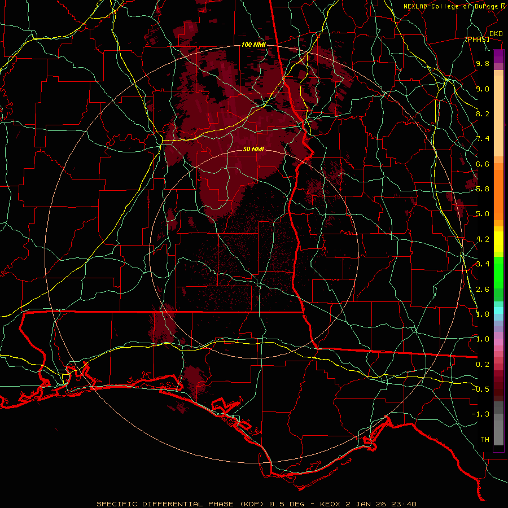Click the 2.6 scale value
The image size is (508, 508).
coord(483,290)
